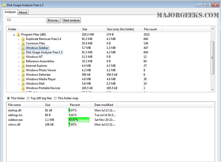
Task: Click the app icon in title bar
Action: pos(4,5)
